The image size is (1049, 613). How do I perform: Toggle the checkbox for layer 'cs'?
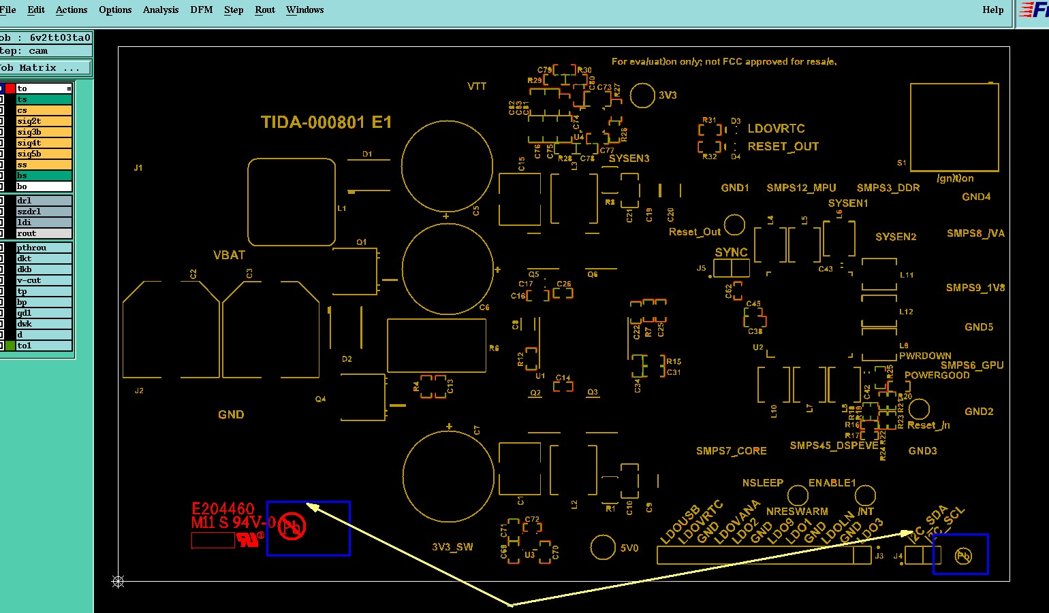pyautogui.click(x=2, y=110)
